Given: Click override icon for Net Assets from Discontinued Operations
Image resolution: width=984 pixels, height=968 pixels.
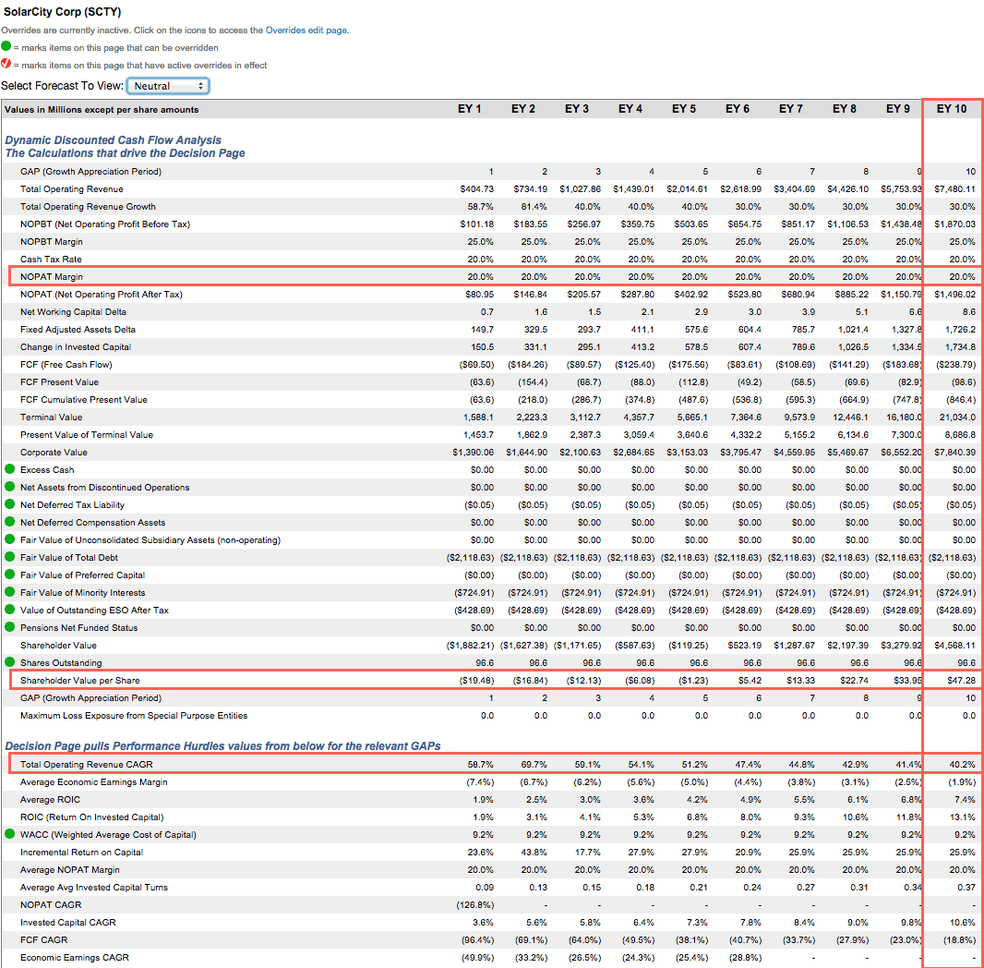Looking at the screenshot, I should click(x=9, y=487).
